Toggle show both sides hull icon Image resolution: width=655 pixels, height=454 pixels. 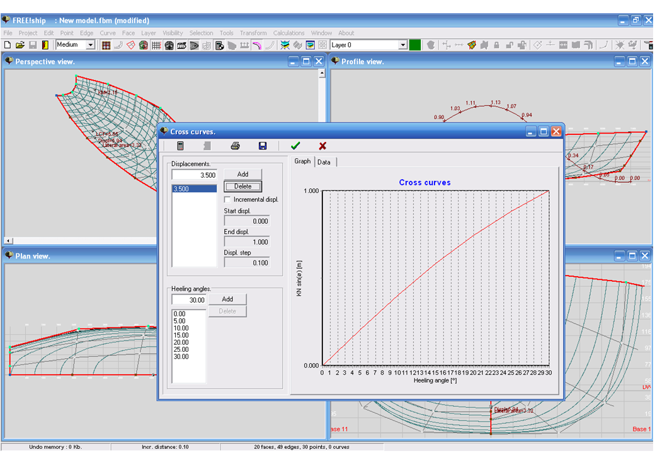click(x=144, y=45)
